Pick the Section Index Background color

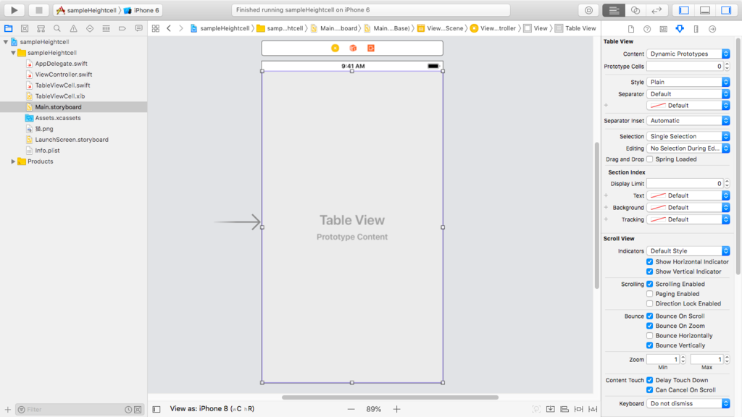[658, 208]
